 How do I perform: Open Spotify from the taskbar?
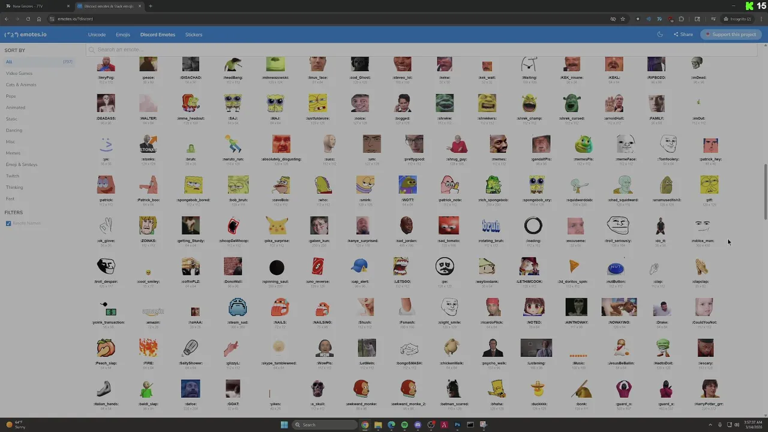click(404, 425)
